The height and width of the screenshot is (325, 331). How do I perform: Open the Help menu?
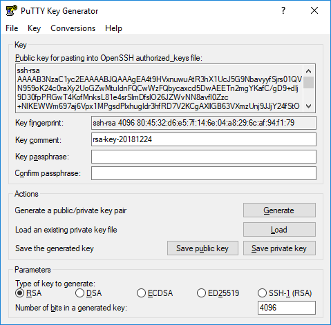point(113,28)
